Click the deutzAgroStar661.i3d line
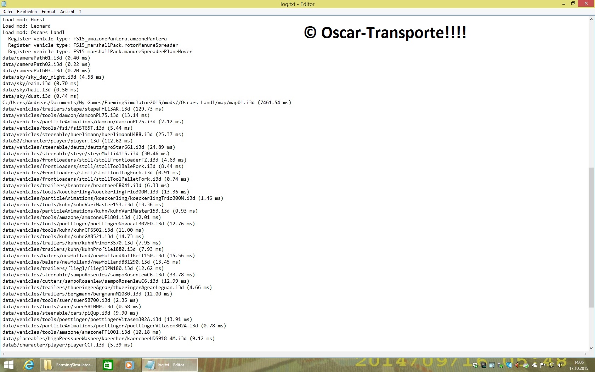Image resolution: width=595 pixels, height=372 pixels. click(89, 147)
